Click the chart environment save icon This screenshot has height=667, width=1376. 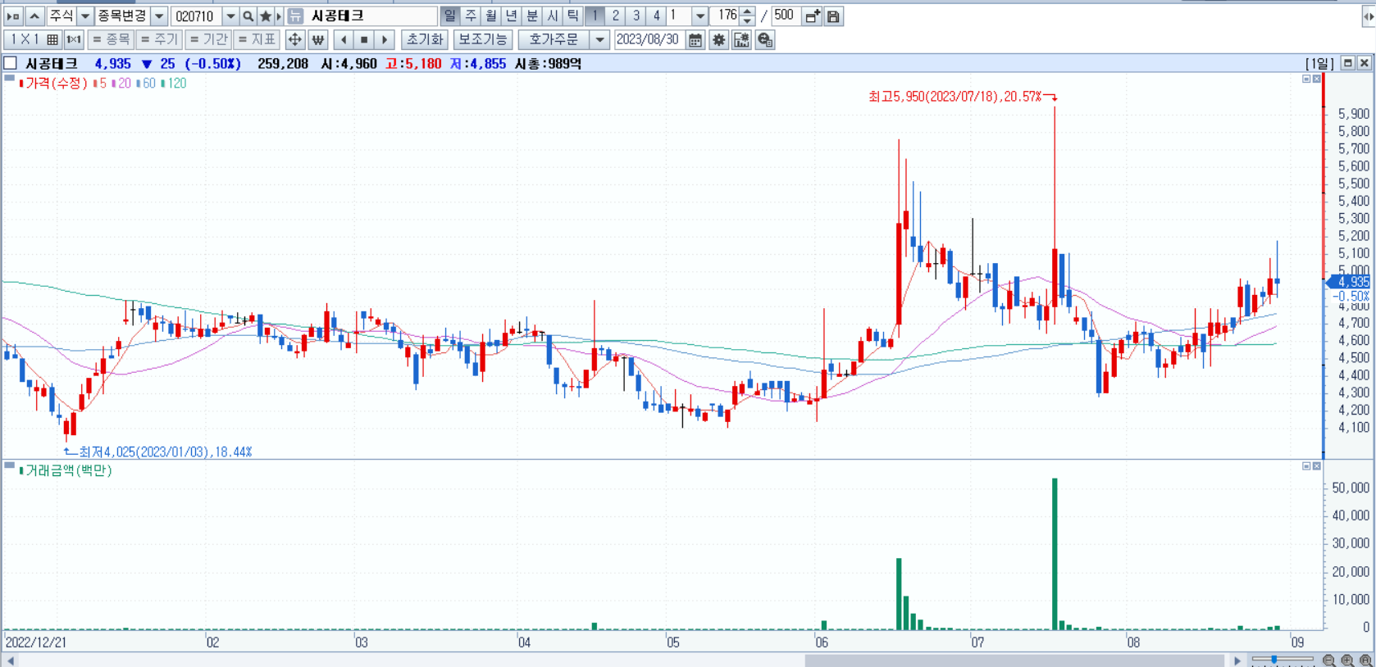click(x=742, y=39)
